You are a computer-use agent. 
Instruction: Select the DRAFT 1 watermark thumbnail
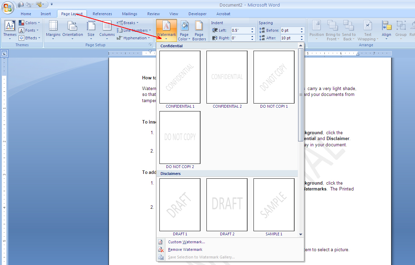point(179,204)
